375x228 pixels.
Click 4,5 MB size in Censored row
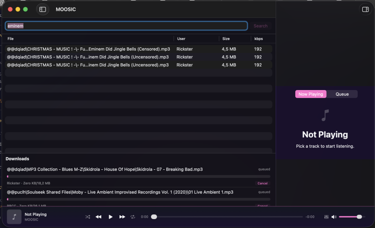[229, 49]
